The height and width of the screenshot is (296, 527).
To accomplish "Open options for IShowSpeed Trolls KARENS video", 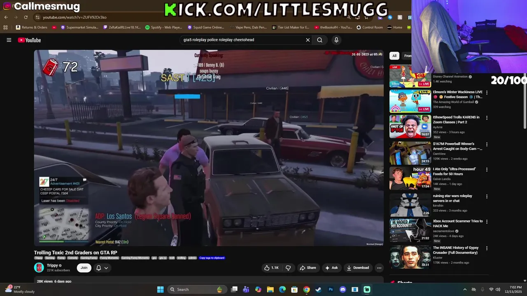I will (x=487, y=118).
